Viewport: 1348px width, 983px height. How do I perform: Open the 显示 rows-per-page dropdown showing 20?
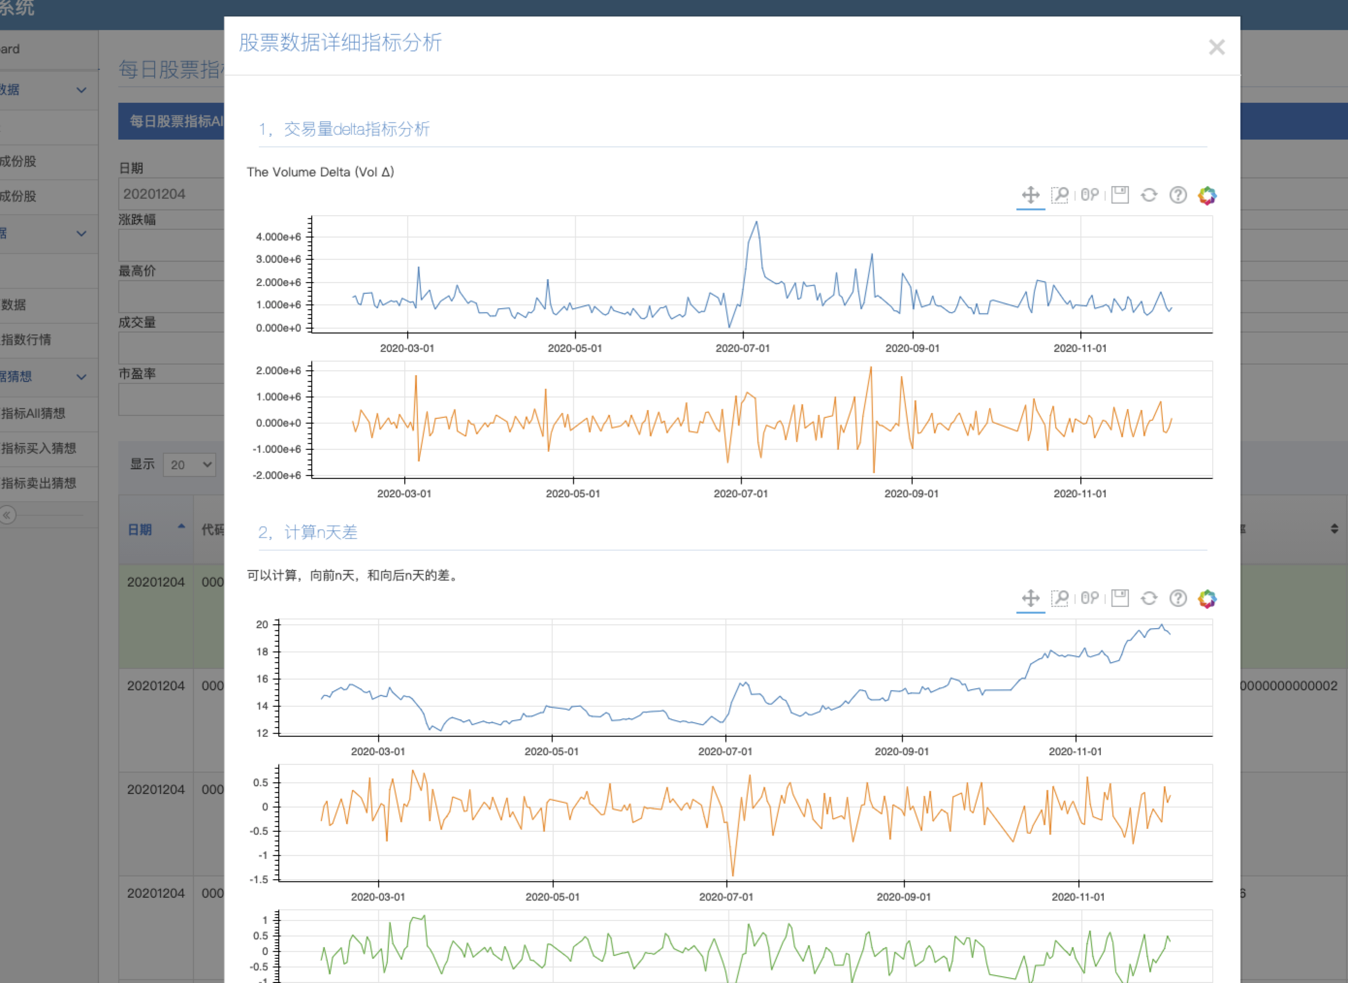coord(189,465)
